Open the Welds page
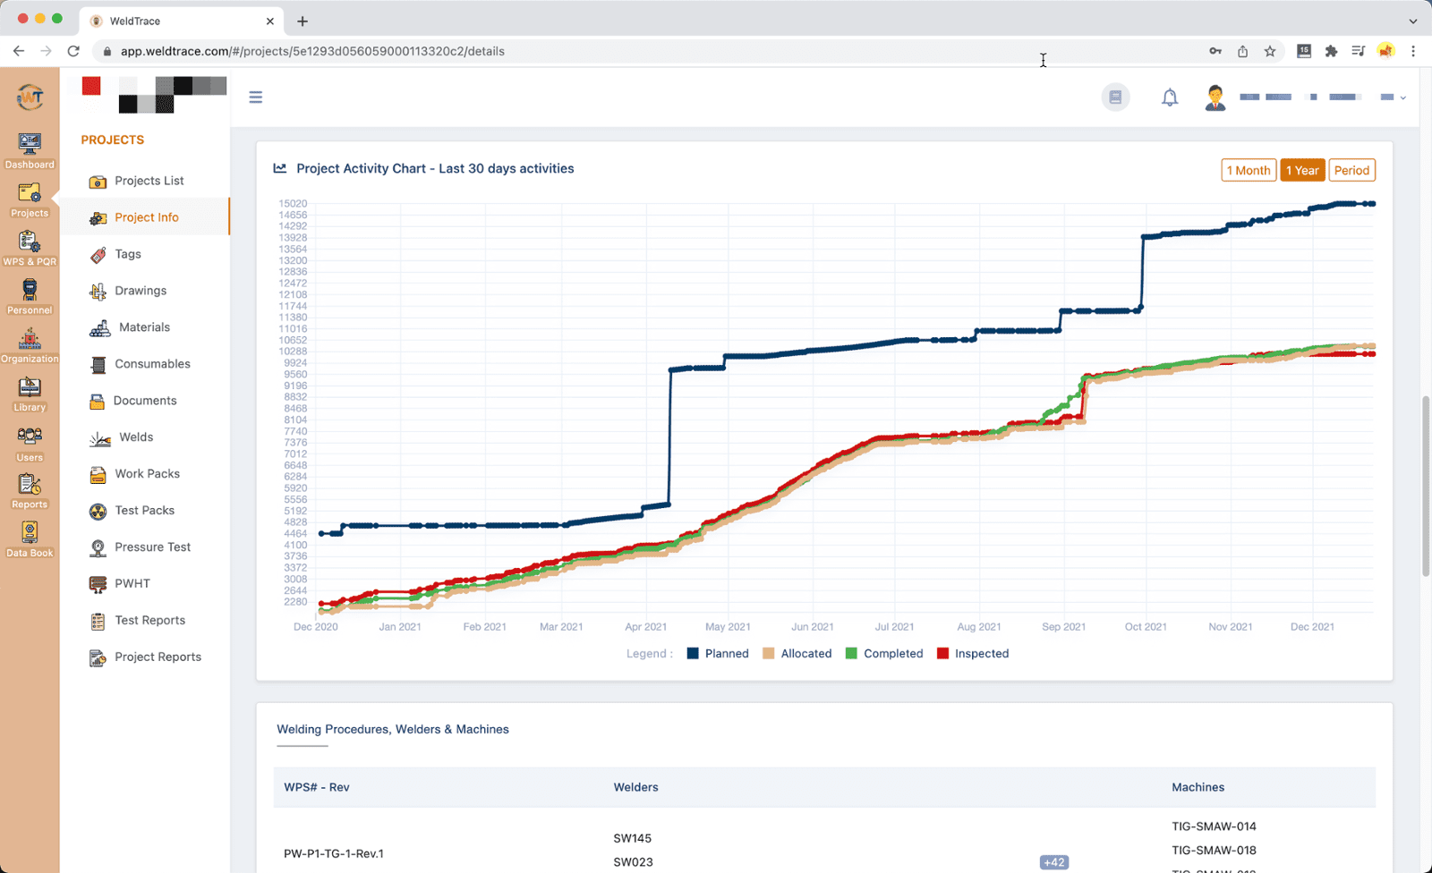 coord(134,436)
